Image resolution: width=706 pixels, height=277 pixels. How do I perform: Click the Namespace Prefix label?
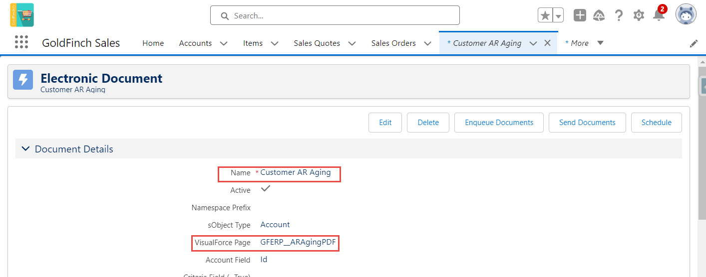pos(221,208)
